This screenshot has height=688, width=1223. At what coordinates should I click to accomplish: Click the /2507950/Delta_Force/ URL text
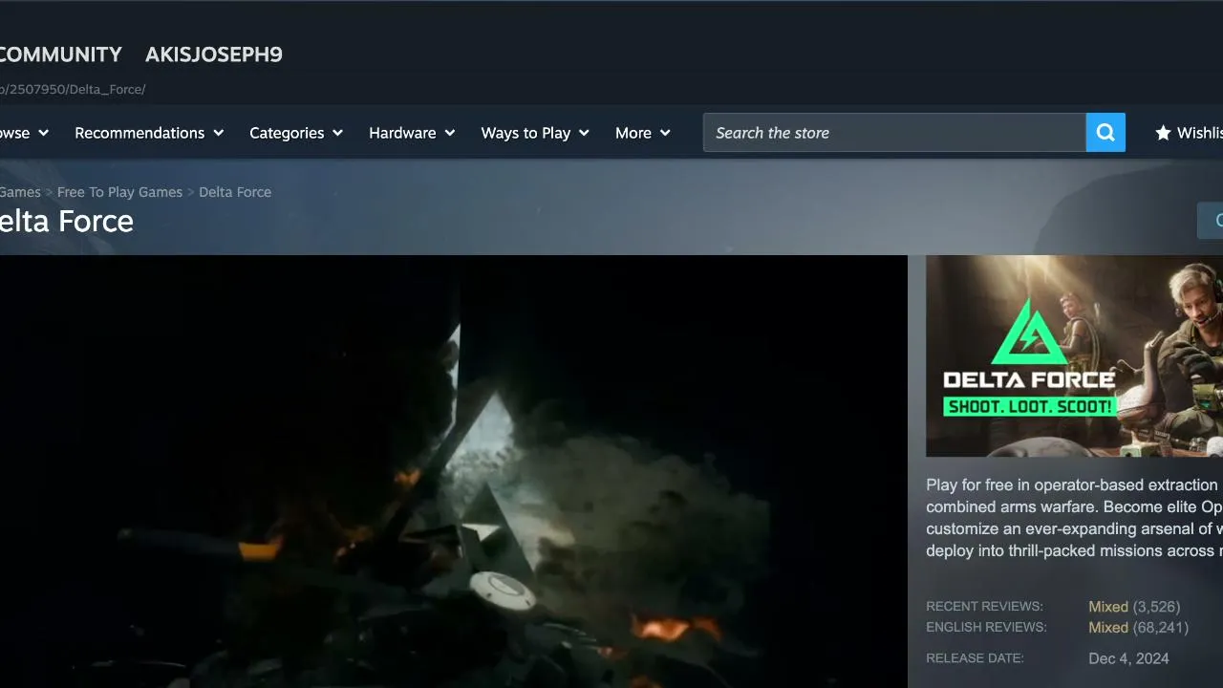point(73,89)
